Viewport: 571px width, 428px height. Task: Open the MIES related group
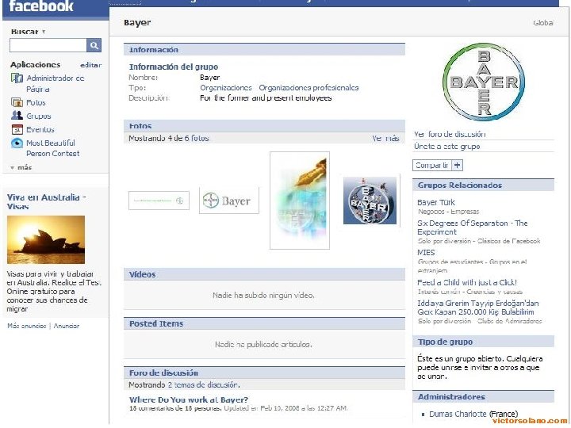click(x=426, y=253)
